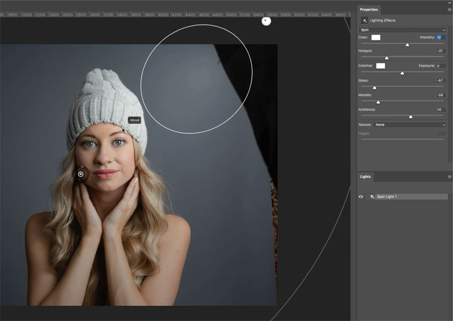Click the spot light icon beside Spot Light 1
This screenshot has width=453, height=321.
click(x=372, y=197)
